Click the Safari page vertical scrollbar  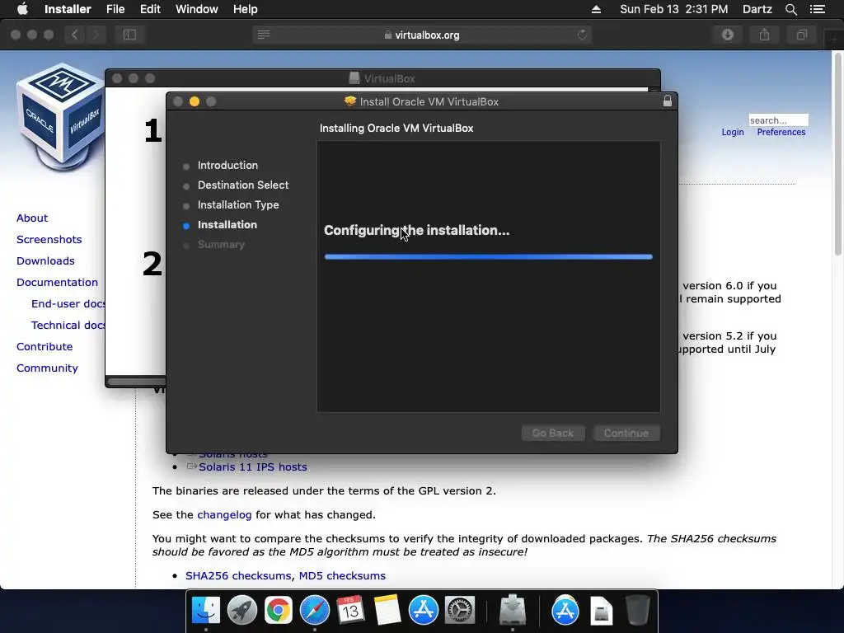[838, 153]
